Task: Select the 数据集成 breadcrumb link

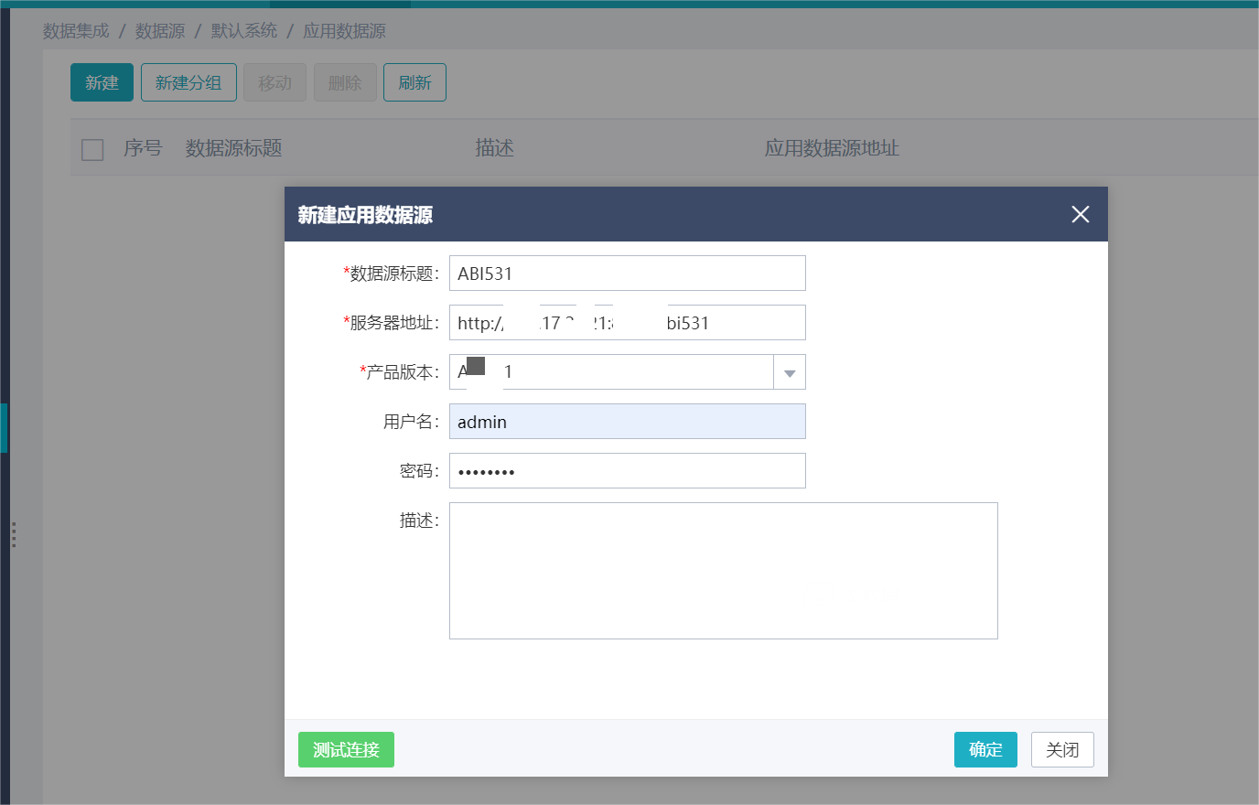Action: (76, 30)
